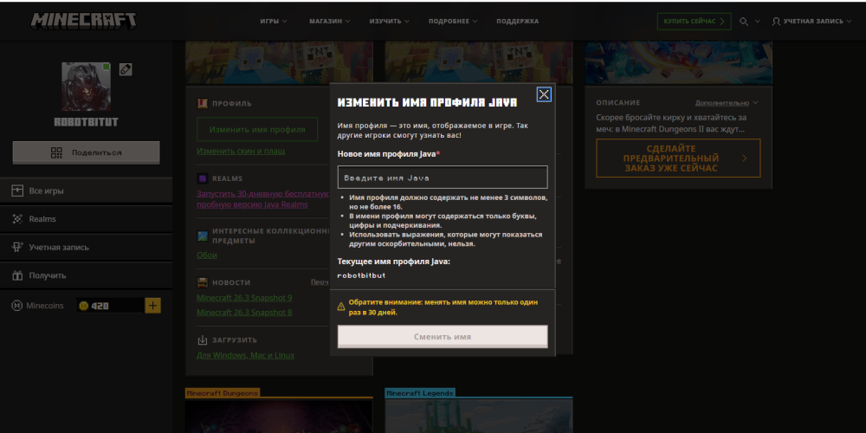Open Изменить скин и плащ link
866x433 pixels.
241,151
